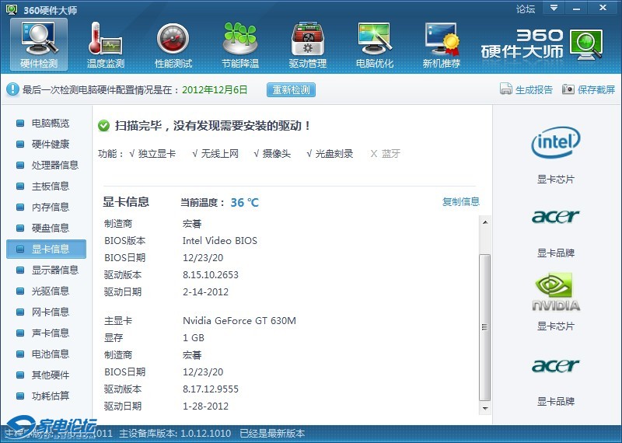
Task: Open 性能测试 performance test icon
Action: click(x=173, y=44)
